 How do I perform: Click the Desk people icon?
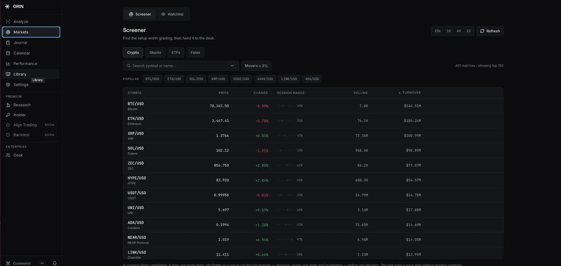[x=8, y=155]
